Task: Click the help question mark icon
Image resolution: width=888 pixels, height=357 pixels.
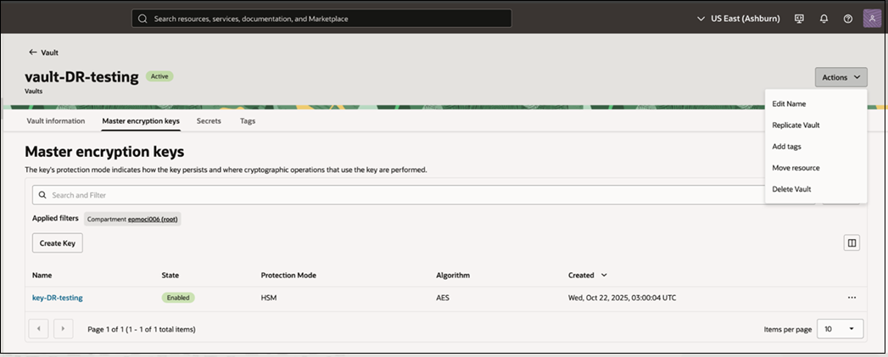Action: [x=848, y=19]
